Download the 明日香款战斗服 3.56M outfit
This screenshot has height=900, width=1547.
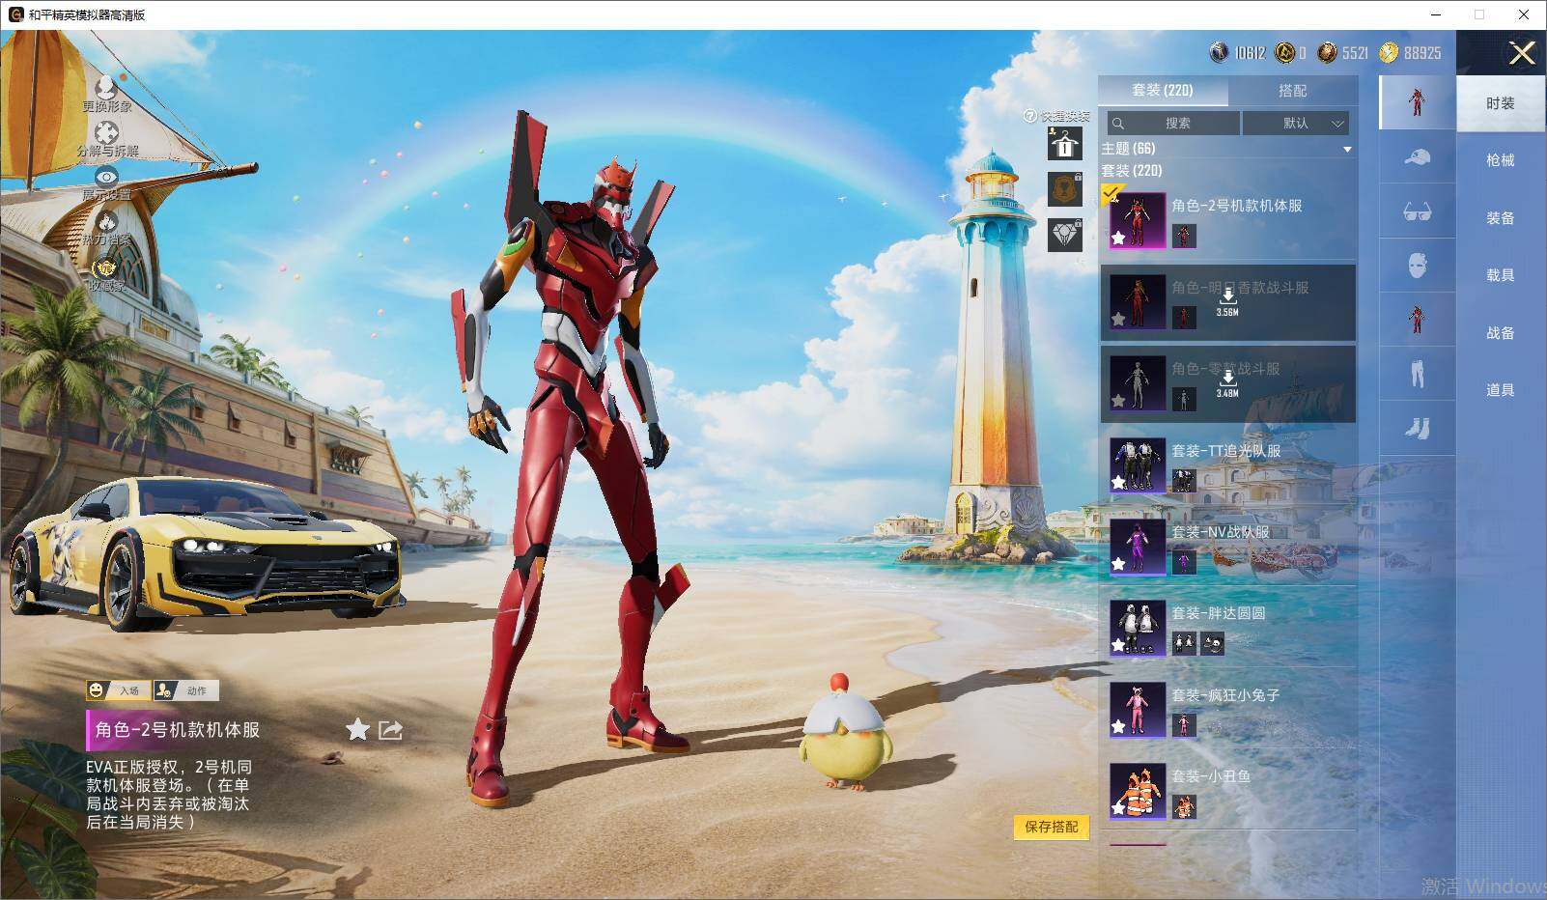tap(1227, 301)
